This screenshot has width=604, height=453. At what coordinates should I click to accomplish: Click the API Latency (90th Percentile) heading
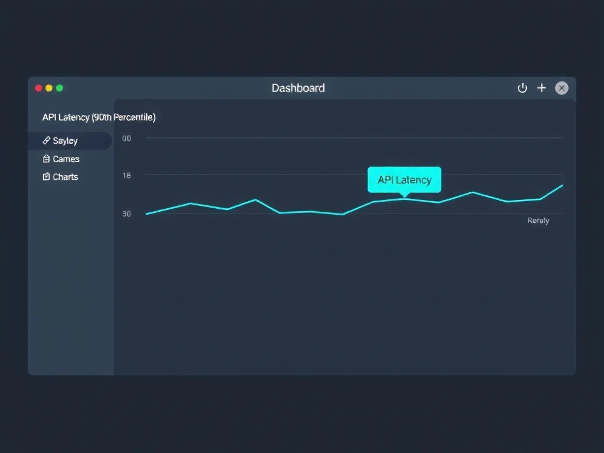point(99,117)
